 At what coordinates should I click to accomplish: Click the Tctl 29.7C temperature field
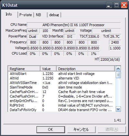[115, 37]
